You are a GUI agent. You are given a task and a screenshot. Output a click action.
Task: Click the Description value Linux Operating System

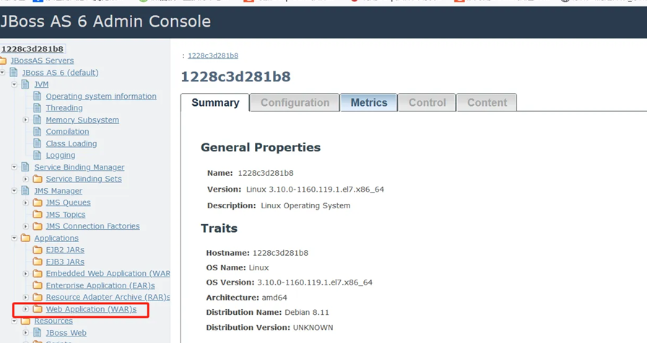pos(305,205)
